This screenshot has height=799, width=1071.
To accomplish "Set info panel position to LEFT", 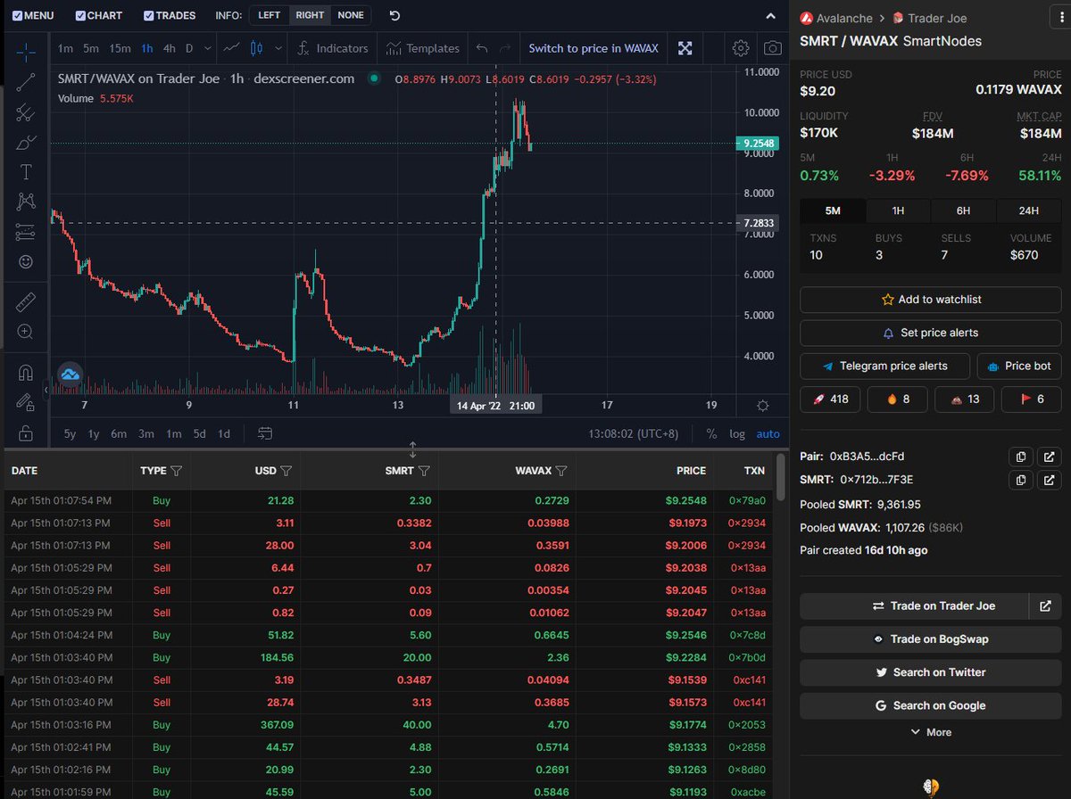I will coord(269,15).
